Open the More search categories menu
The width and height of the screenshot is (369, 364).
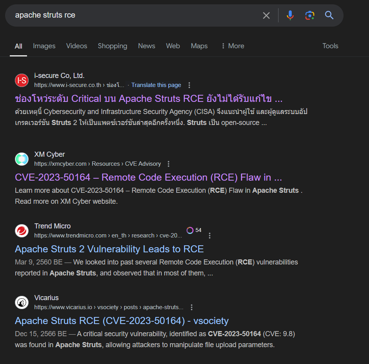pos(232,46)
